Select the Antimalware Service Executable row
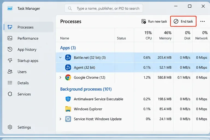 tap(133, 99)
